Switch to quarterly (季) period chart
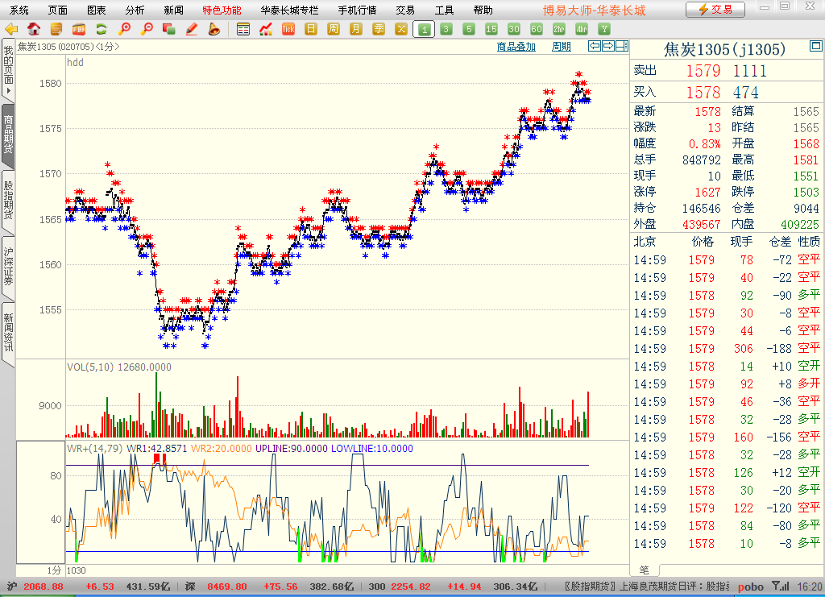The width and height of the screenshot is (825, 597). [x=379, y=29]
